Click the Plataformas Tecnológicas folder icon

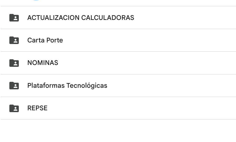click(x=14, y=86)
